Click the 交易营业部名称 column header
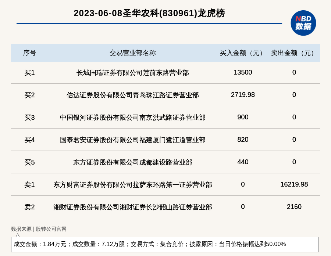 [132, 53]
